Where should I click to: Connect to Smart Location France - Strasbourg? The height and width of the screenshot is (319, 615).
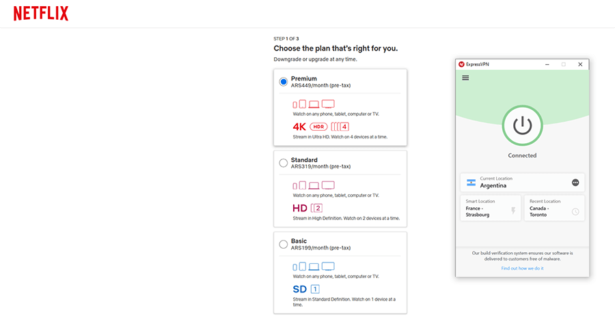[490, 208]
